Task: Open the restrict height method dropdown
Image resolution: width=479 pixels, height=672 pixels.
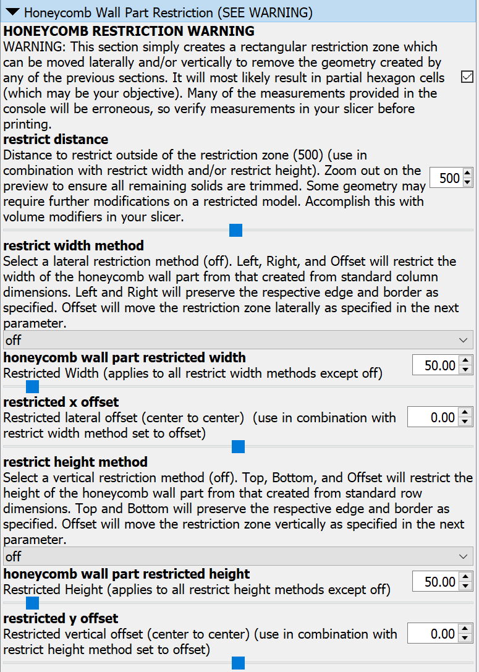Action: tap(238, 556)
